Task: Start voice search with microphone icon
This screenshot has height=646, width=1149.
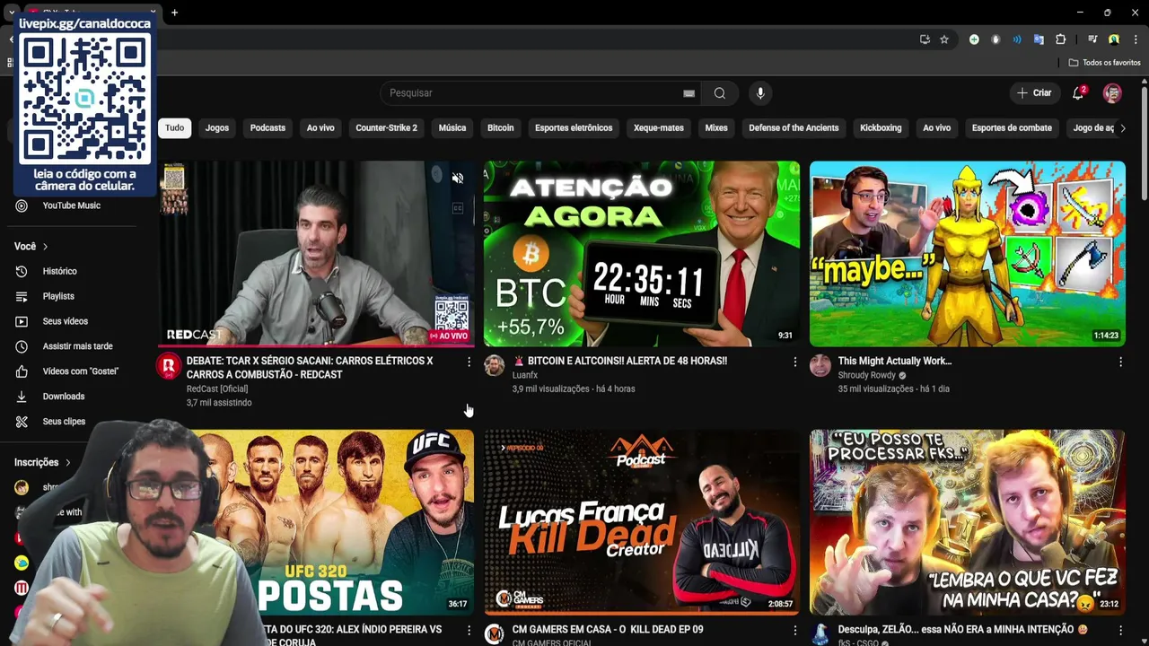Action: point(760,93)
